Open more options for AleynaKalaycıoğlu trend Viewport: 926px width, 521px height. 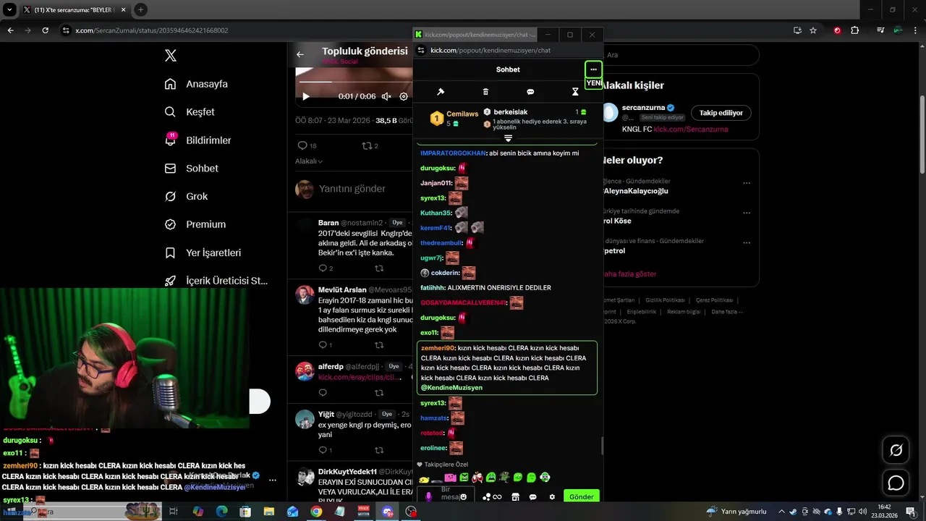click(747, 183)
